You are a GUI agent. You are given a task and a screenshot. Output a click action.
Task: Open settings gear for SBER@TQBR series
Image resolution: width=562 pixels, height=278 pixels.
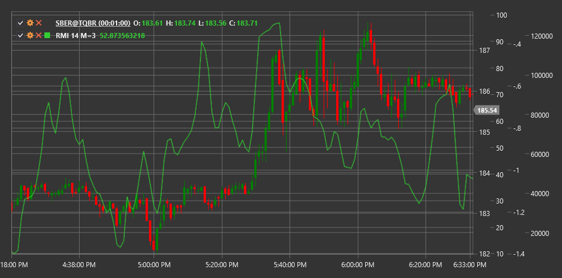point(30,23)
